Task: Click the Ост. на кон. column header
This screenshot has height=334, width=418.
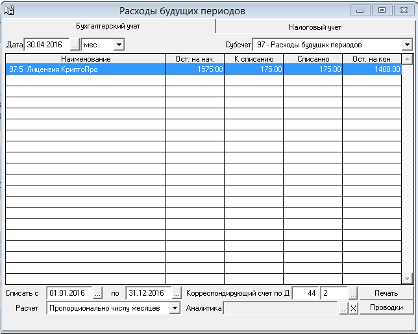Action: (372, 59)
